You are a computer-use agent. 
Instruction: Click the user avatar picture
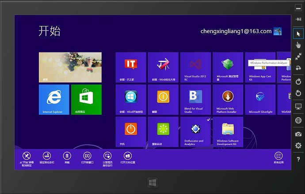(x=278, y=31)
